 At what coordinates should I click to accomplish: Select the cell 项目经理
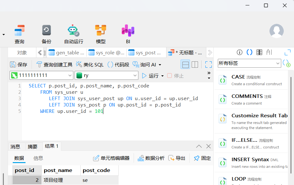pos(61,180)
